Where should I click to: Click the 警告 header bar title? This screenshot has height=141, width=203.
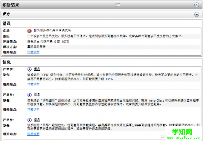(x=7, y=14)
